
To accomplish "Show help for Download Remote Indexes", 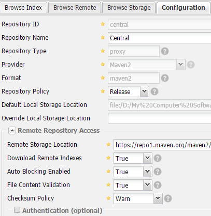I will click(x=158, y=158).
